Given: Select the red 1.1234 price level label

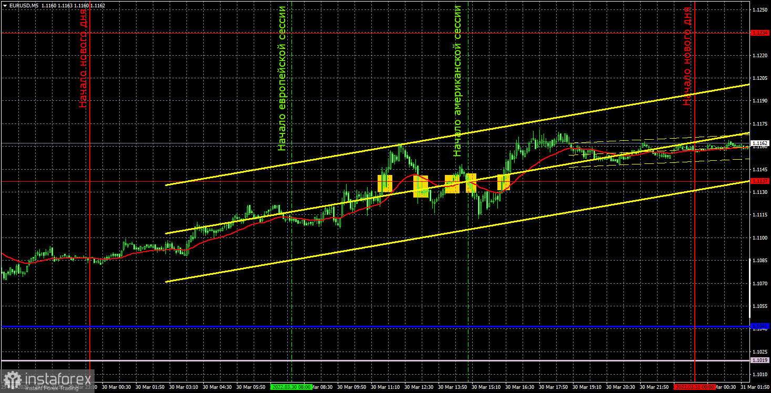Looking at the screenshot, I should pyautogui.click(x=760, y=33).
